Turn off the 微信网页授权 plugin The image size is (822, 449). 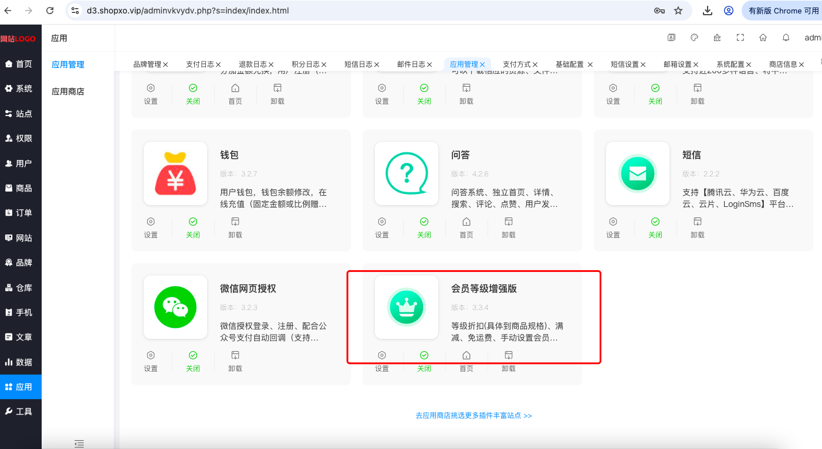pyautogui.click(x=193, y=361)
